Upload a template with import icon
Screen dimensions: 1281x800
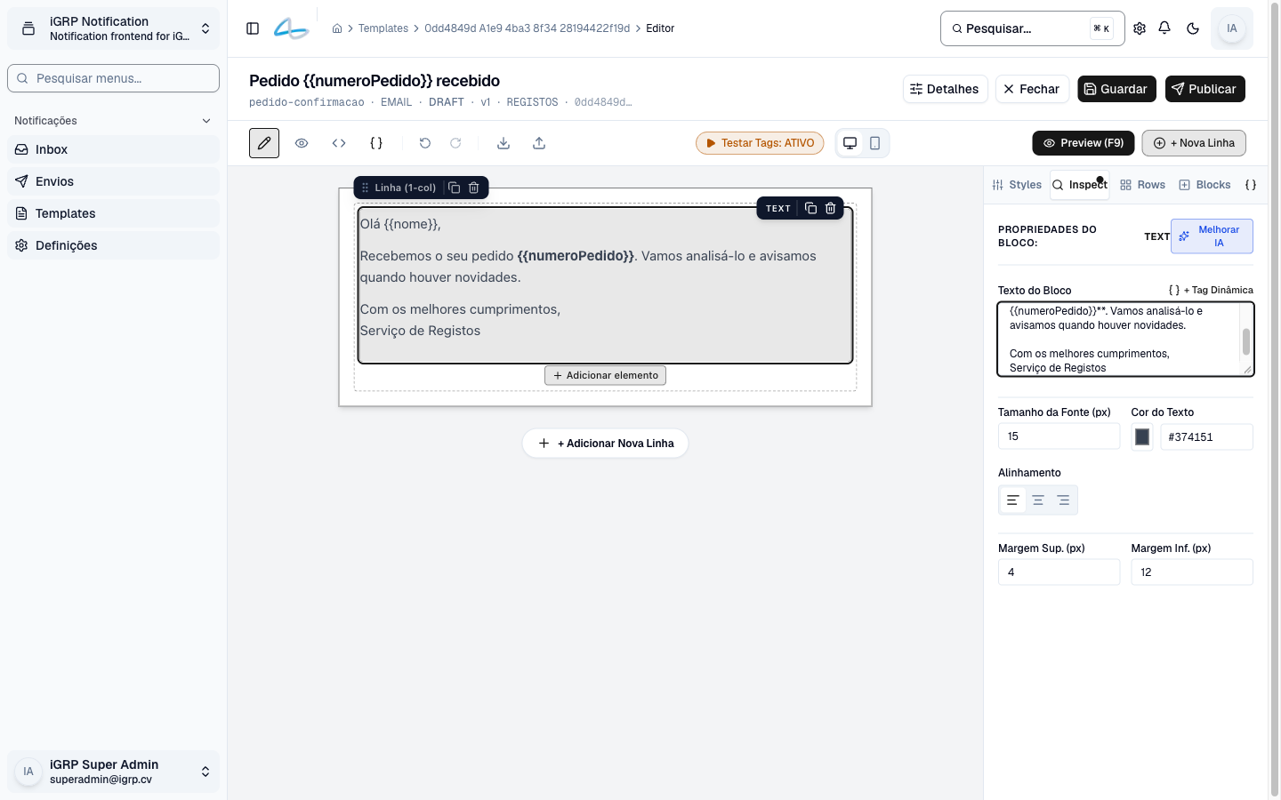point(539,143)
